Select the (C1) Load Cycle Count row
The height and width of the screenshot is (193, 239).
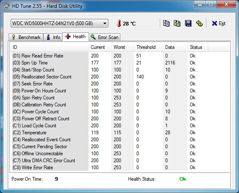pos(120,126)
